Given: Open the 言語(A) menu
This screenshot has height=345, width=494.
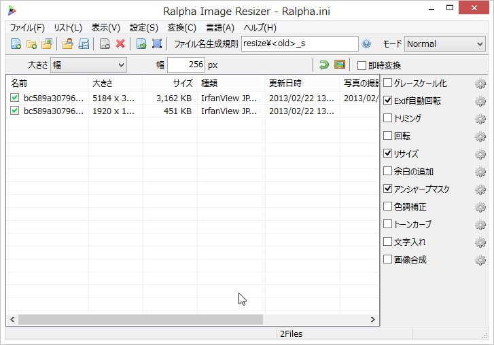Looking at the screenshot, I should 220,28.
